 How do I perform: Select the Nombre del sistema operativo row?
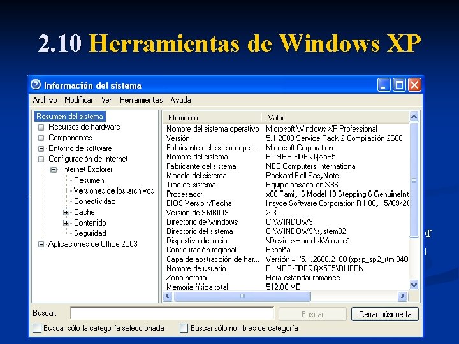[286, 129]
